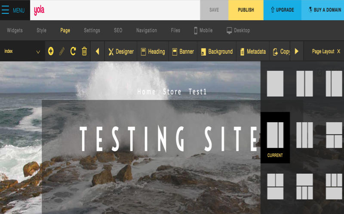Click the PUBLISH button
This screenshot has height=214, width=344.
pos(246,10)
